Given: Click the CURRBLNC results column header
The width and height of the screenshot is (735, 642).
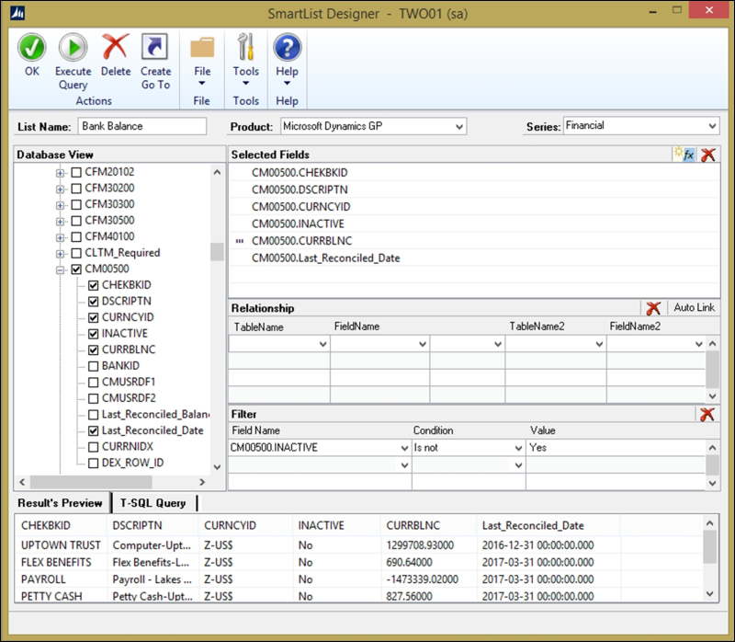Looking at the screenshot, I should [x=428, y=525].
